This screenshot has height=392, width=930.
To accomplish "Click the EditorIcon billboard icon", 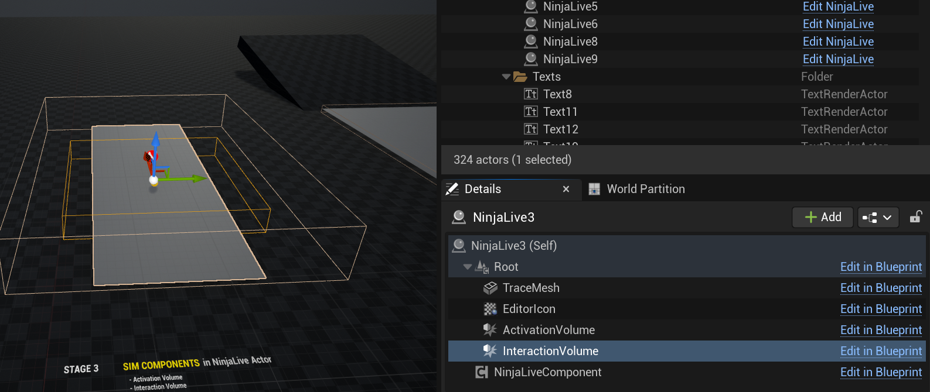I will 490,309.
